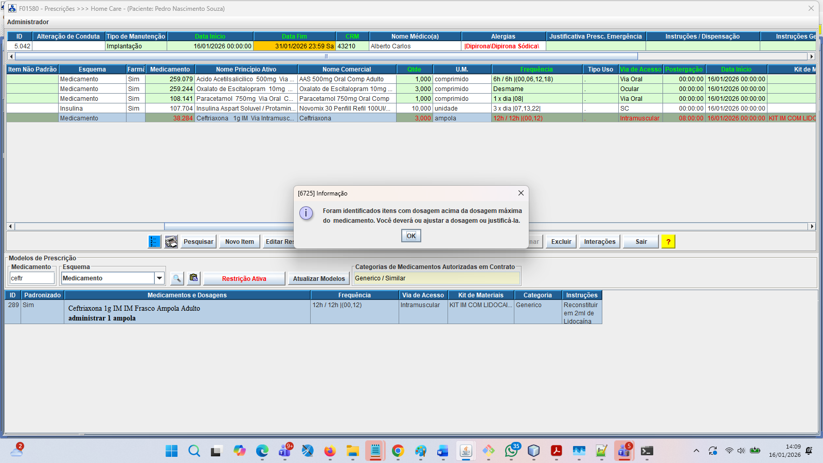Select the Ceftriaxona row in prescription table
Screen dimensions: 823x463
tap(245, 118)
